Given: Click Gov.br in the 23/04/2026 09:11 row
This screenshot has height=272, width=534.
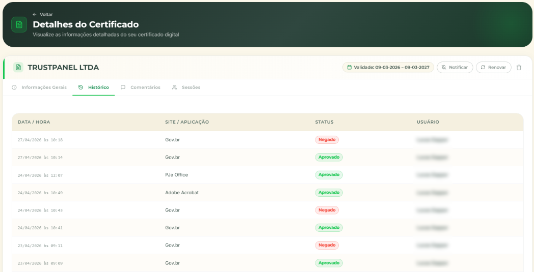Looking at the screenshot, I should [x=172, y=245].
